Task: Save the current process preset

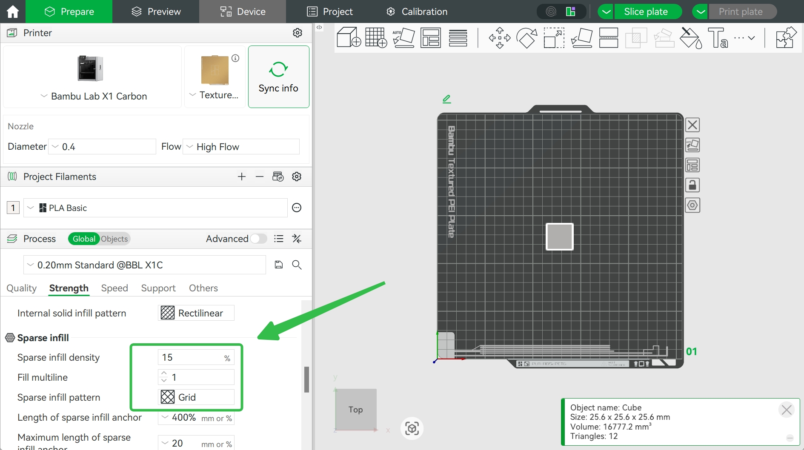Action: point(279,265)
